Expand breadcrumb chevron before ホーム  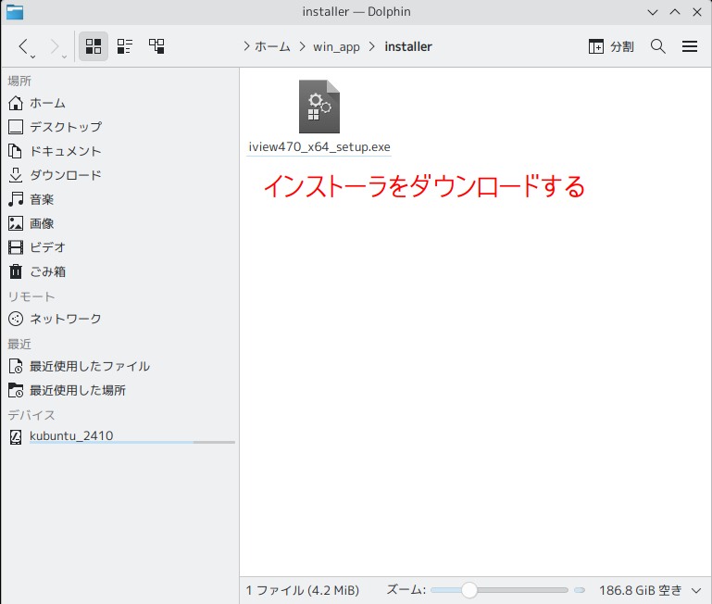(246, 46)
